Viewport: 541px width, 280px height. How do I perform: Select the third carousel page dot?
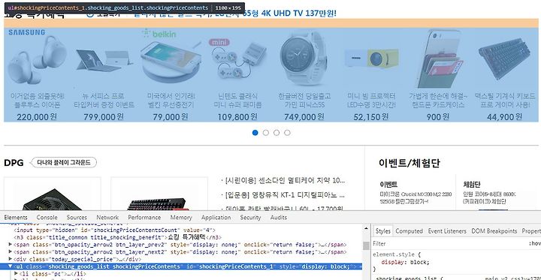coord(277,133)
